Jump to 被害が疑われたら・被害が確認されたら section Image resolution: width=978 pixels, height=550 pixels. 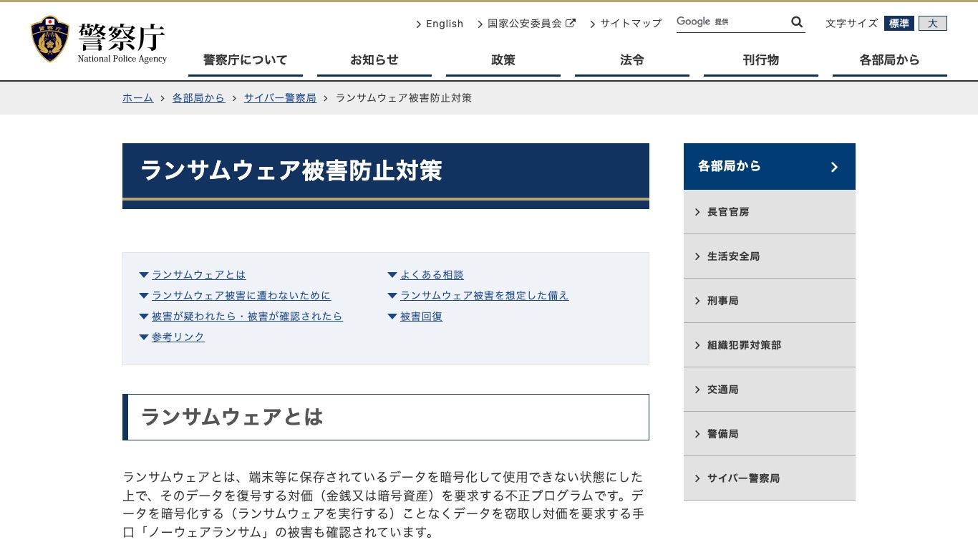[x=247, y=317]
